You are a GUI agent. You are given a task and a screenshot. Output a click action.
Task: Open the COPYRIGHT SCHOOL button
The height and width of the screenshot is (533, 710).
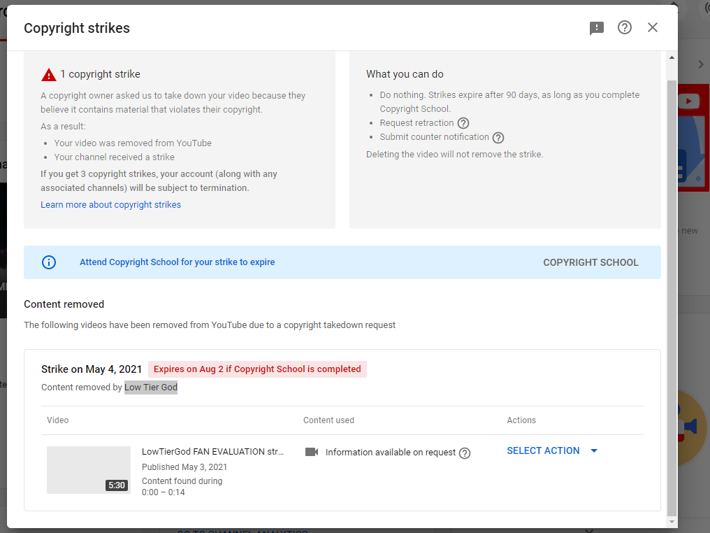coord(591,262)
